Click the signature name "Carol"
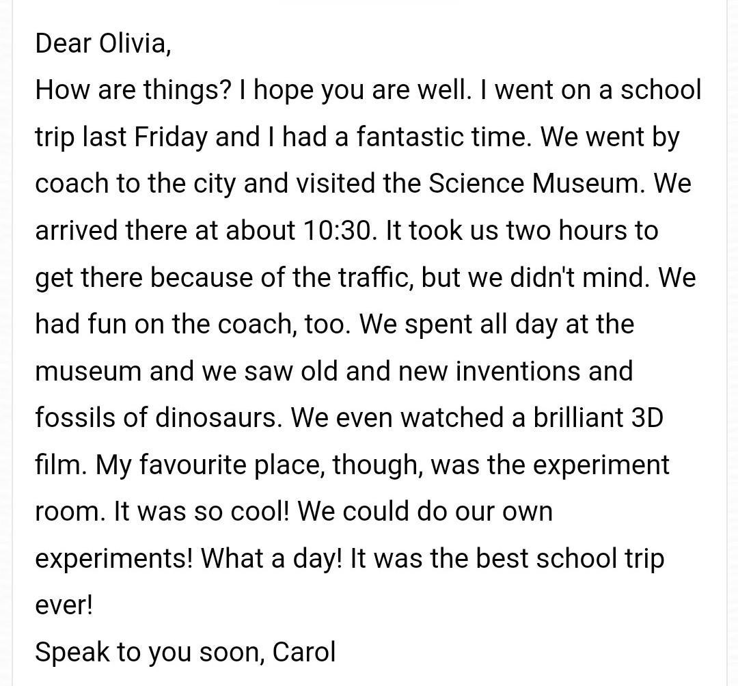This screenshot has height=686, width=738. click(303, 653)
